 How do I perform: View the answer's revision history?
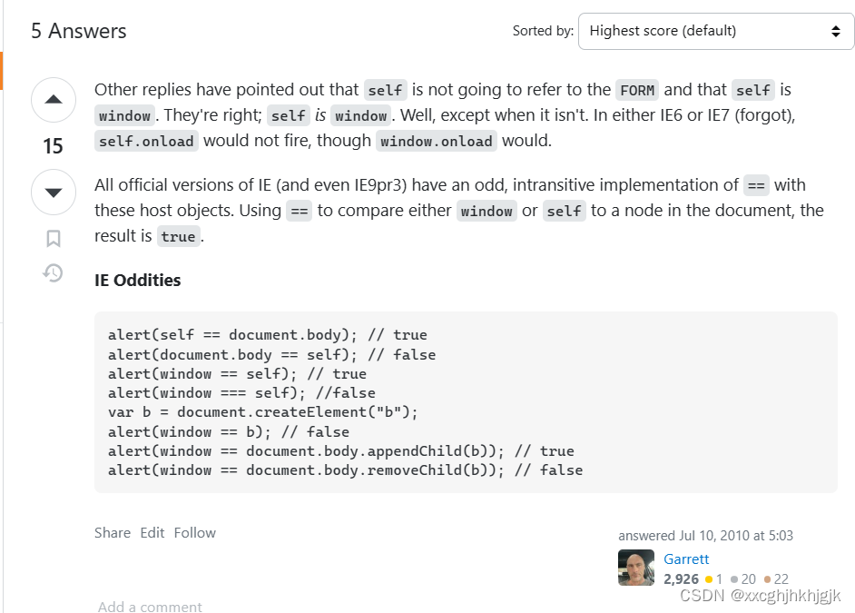(x=53, y=272)
